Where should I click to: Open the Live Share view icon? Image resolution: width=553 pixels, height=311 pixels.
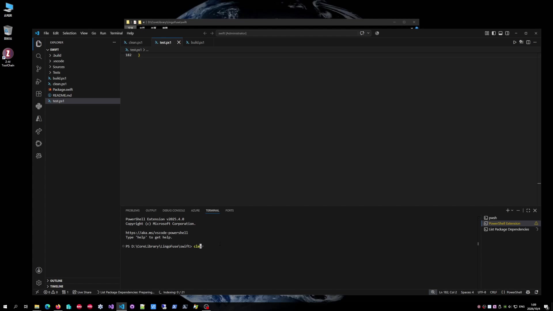pyautogui.click(x=39, y=131)
